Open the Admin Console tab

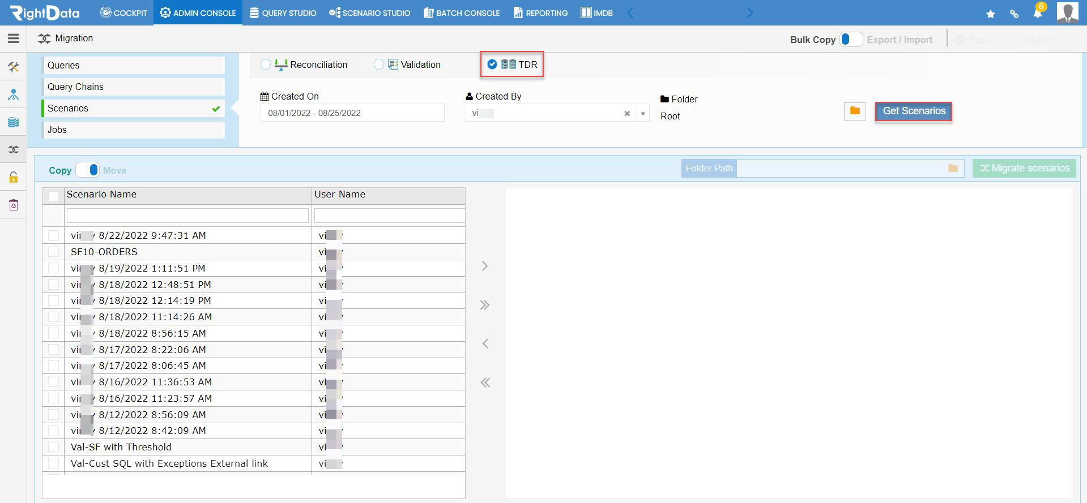tap(198, 12)
